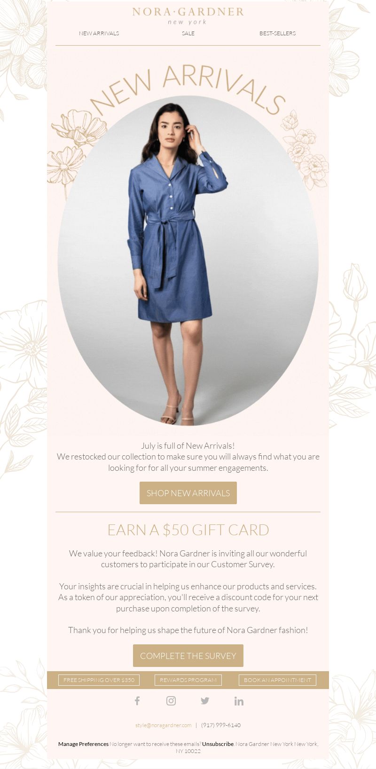Click the Unsubscribe link
This screenshot has width=376, height=769.
(218, 744)
